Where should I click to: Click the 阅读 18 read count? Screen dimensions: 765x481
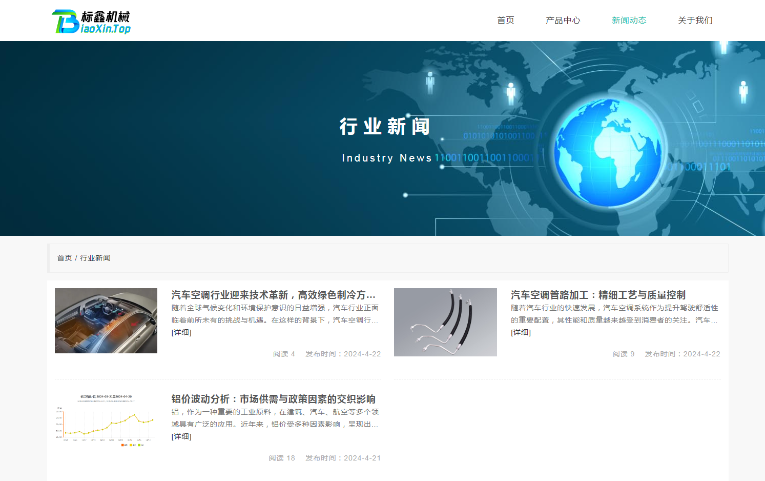pyautogui.click(x=282, y=458)
